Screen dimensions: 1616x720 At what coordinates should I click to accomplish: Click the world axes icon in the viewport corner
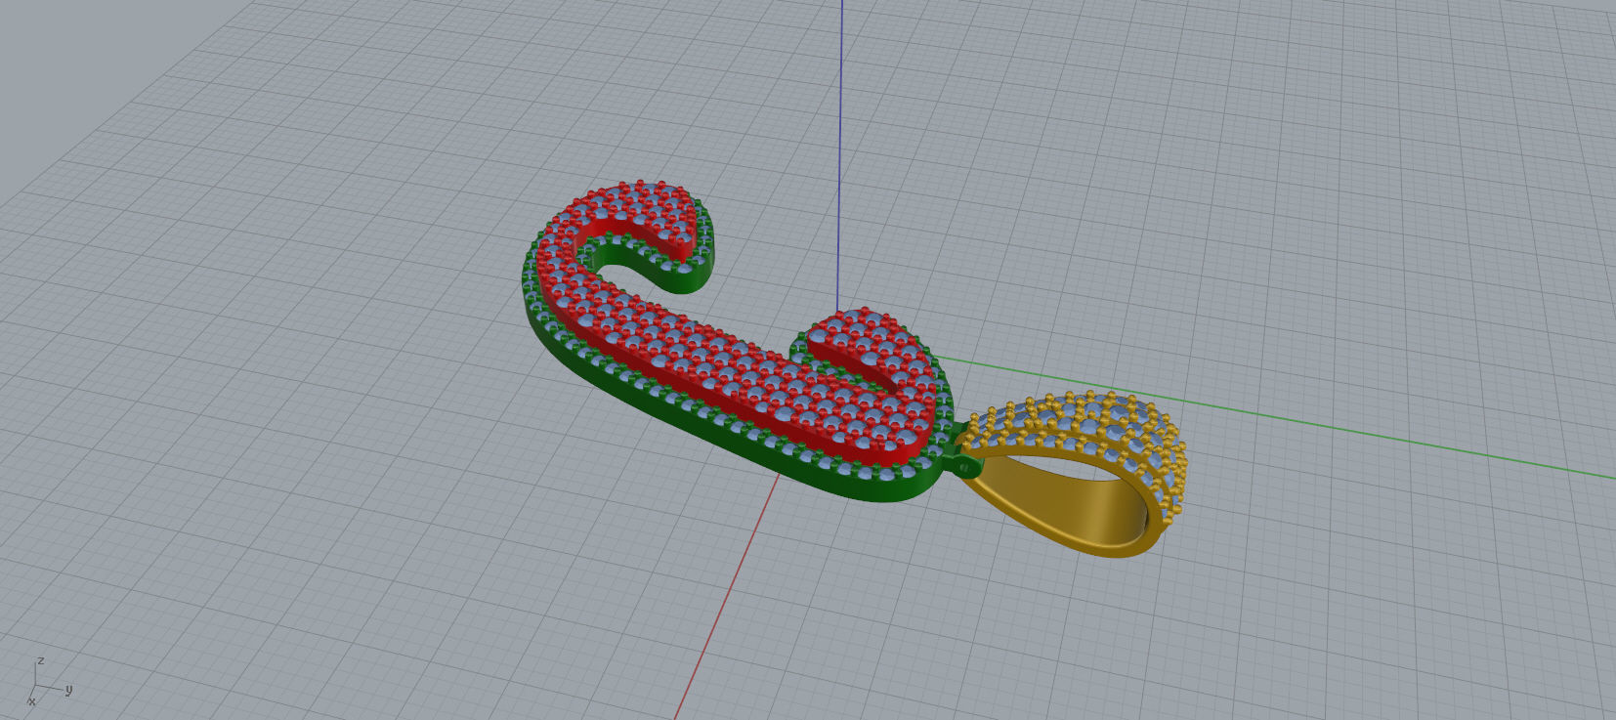[49, 683]
